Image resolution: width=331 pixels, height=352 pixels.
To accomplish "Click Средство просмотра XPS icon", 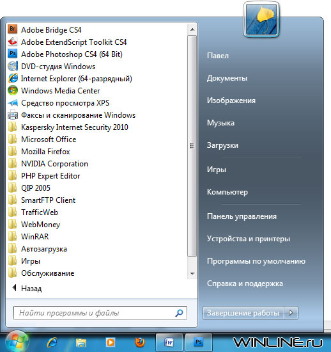I will coord(13,103).
